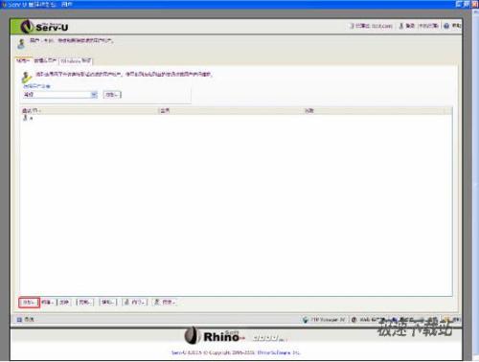Screen dimensions: 479x362
Task: Click the FTP Voyager JV icon in status bar
Action: point(306,319)
